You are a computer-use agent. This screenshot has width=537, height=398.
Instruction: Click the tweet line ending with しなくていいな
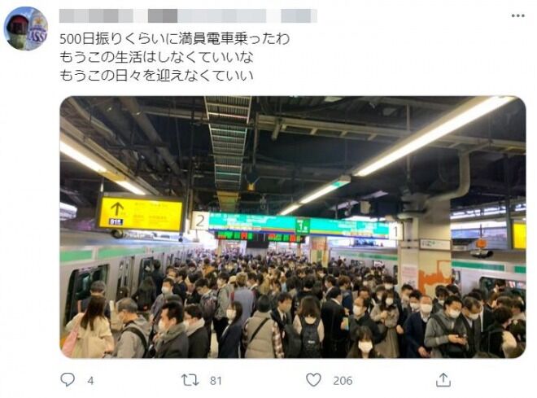click(x=156, y=57)
